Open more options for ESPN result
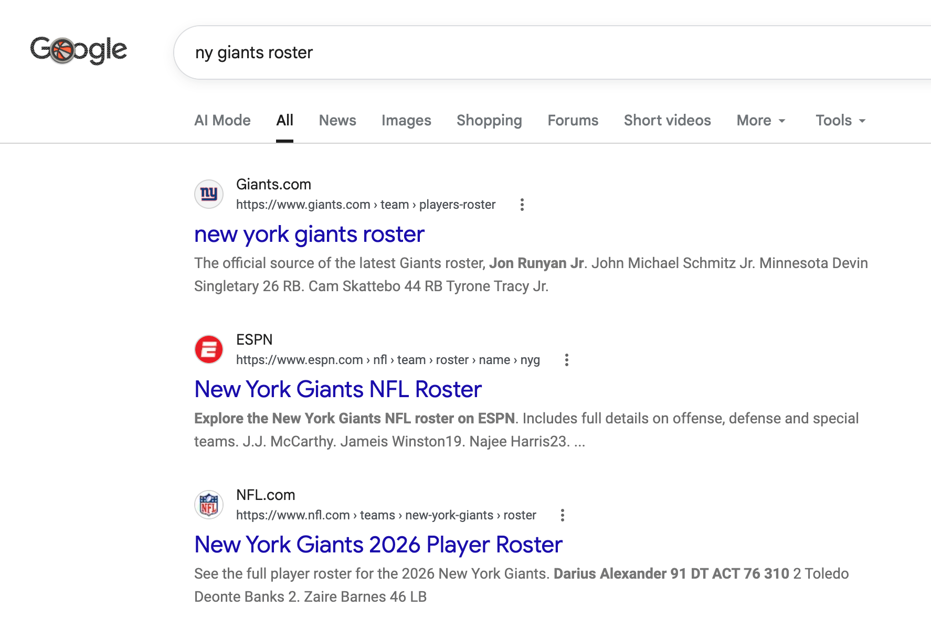 click(x=566, y=360)
